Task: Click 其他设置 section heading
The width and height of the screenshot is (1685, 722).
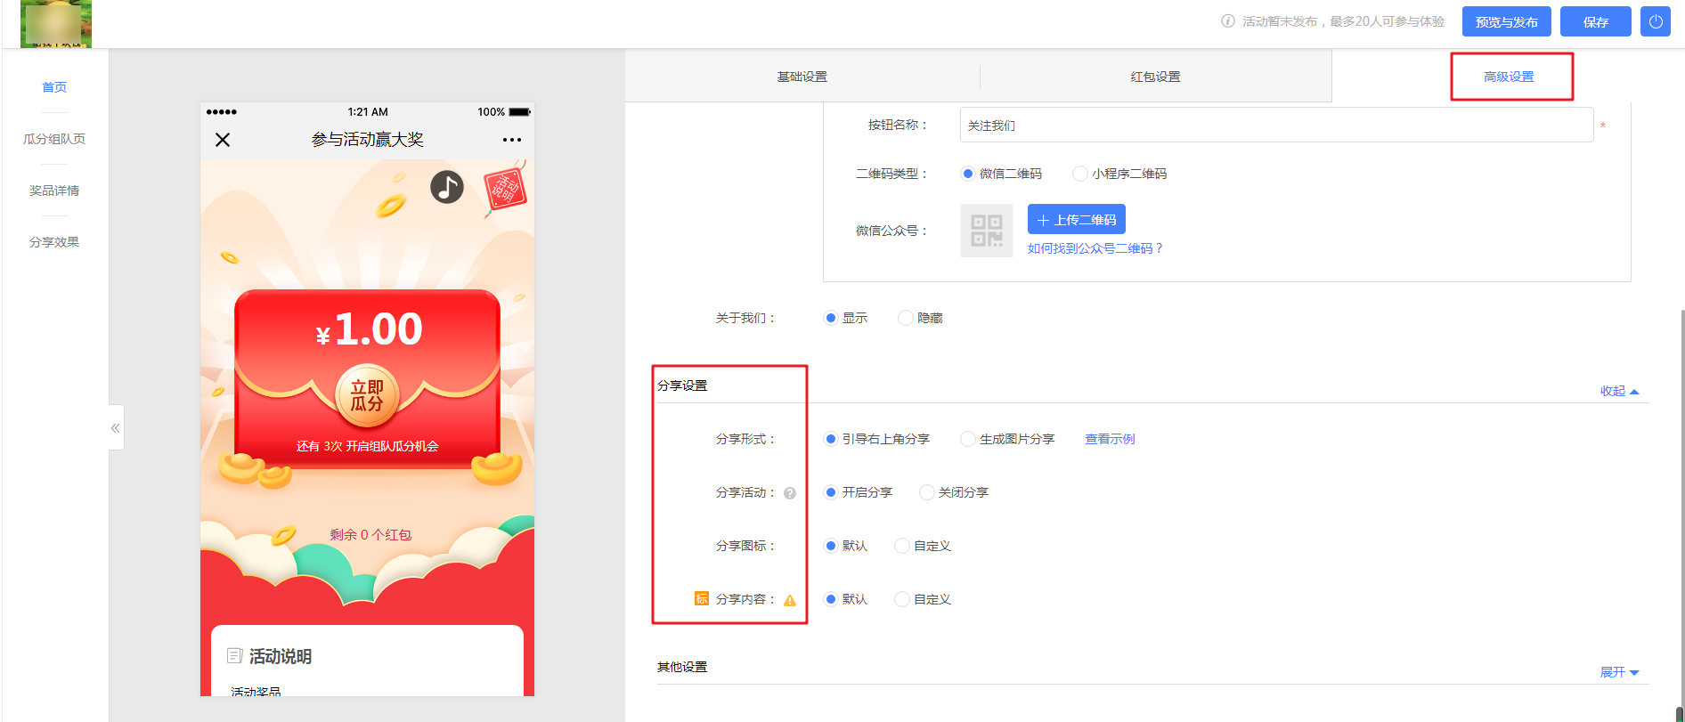Action: coord(682,667)
